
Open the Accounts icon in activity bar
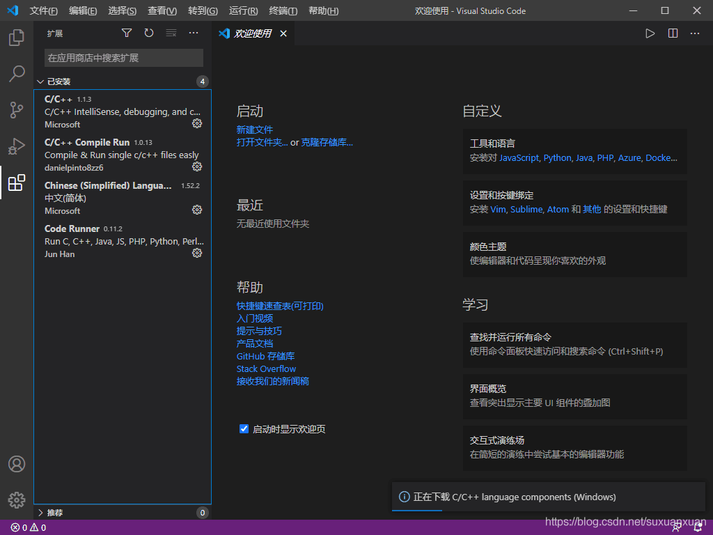[x=17, y=463]
